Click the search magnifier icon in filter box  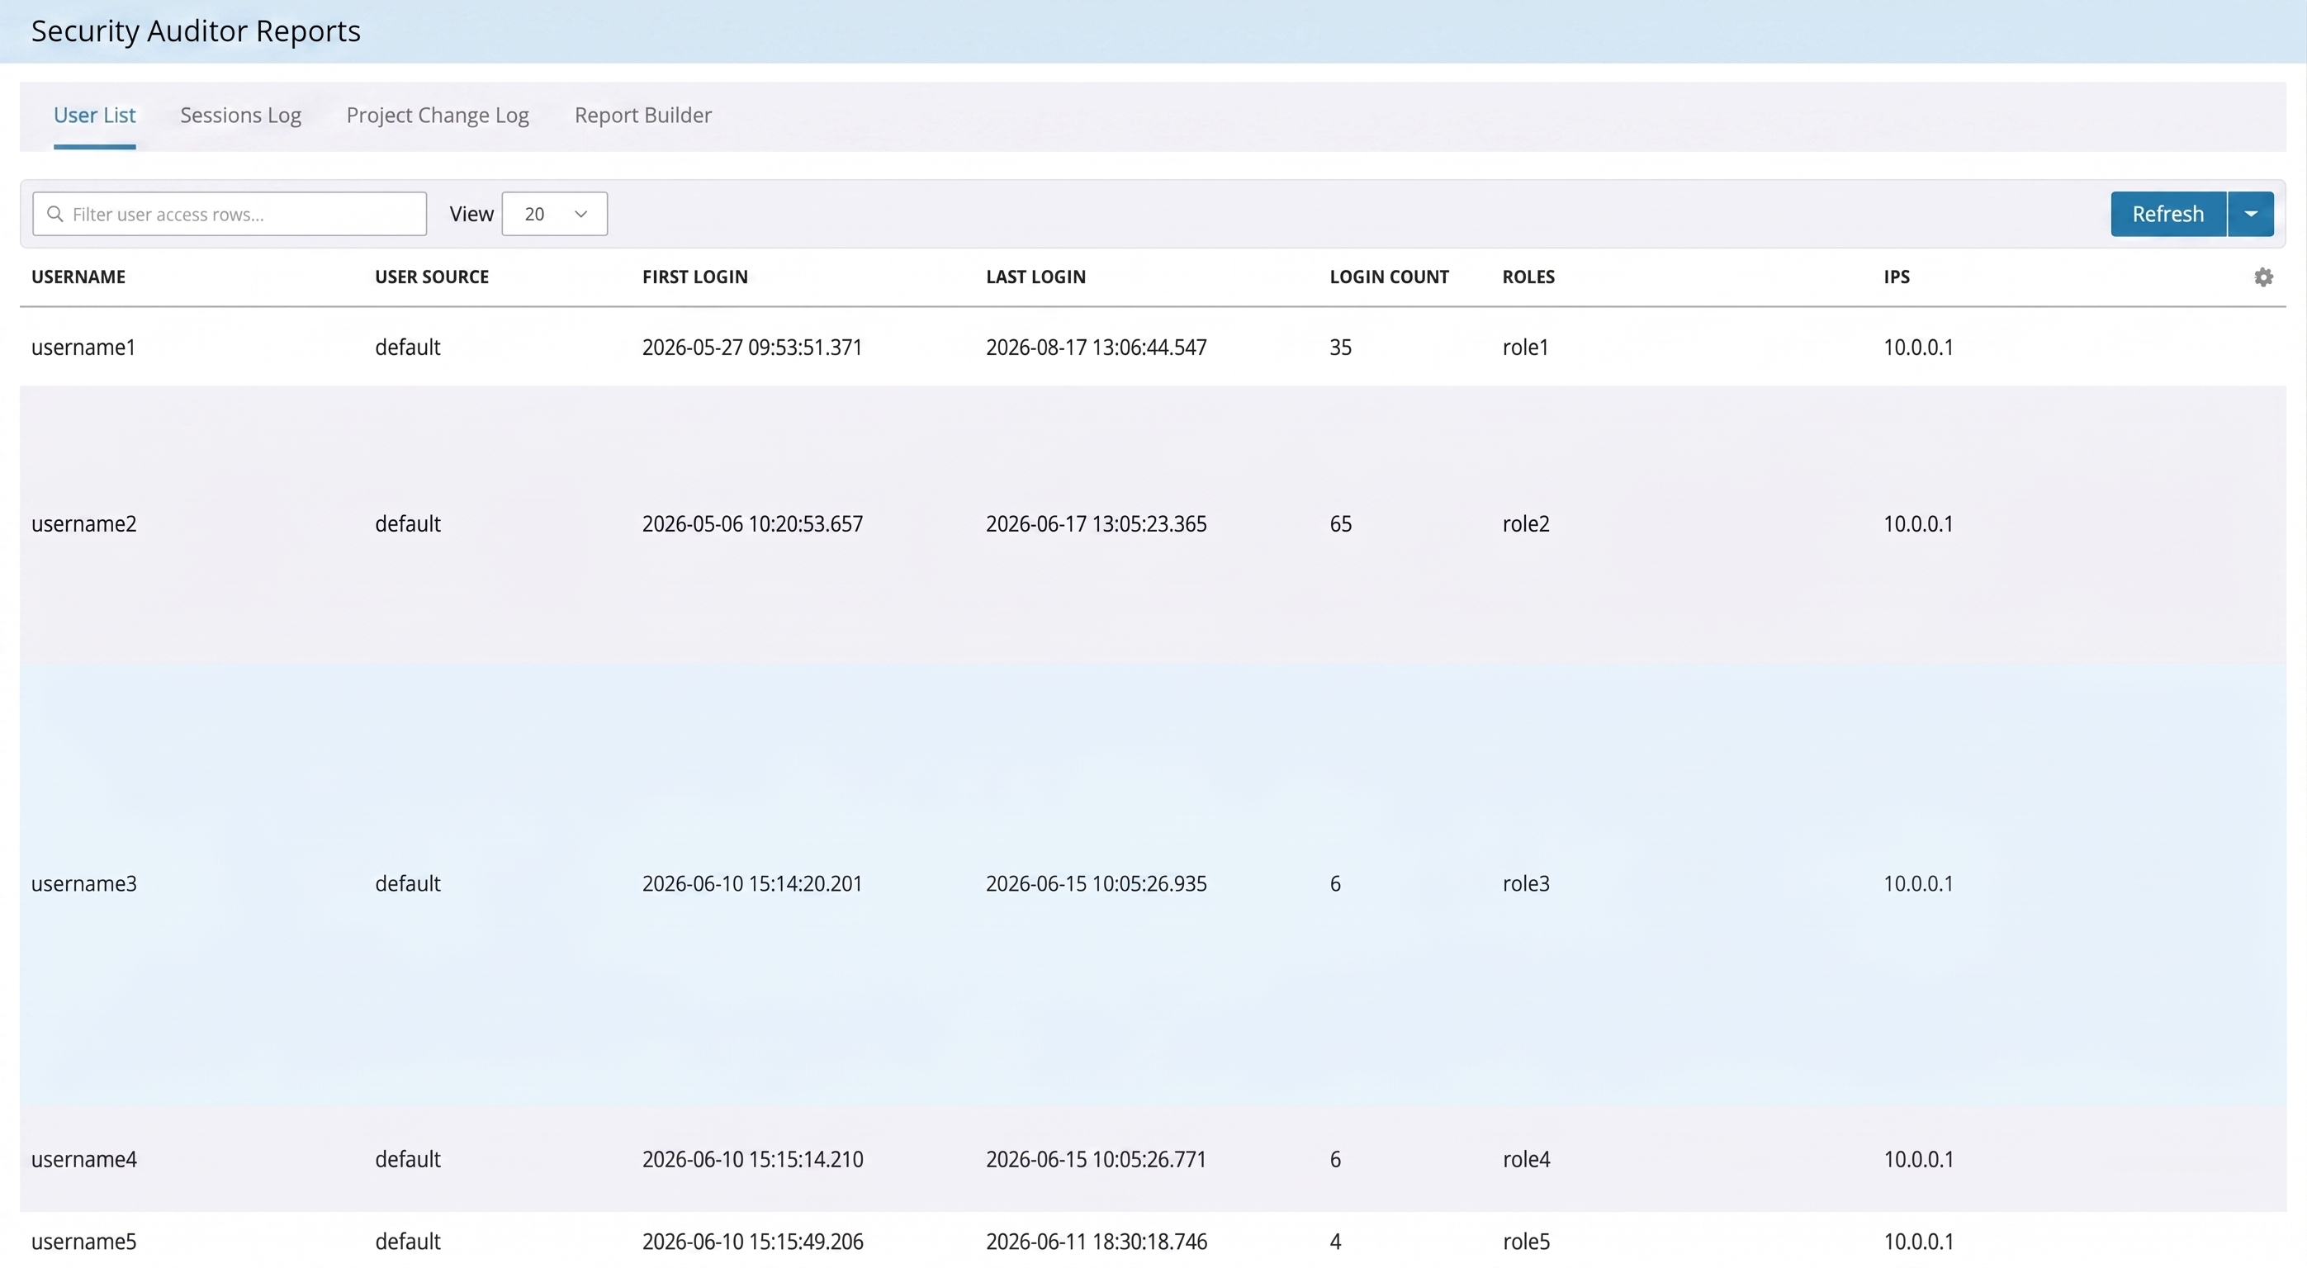pos(54,214)
